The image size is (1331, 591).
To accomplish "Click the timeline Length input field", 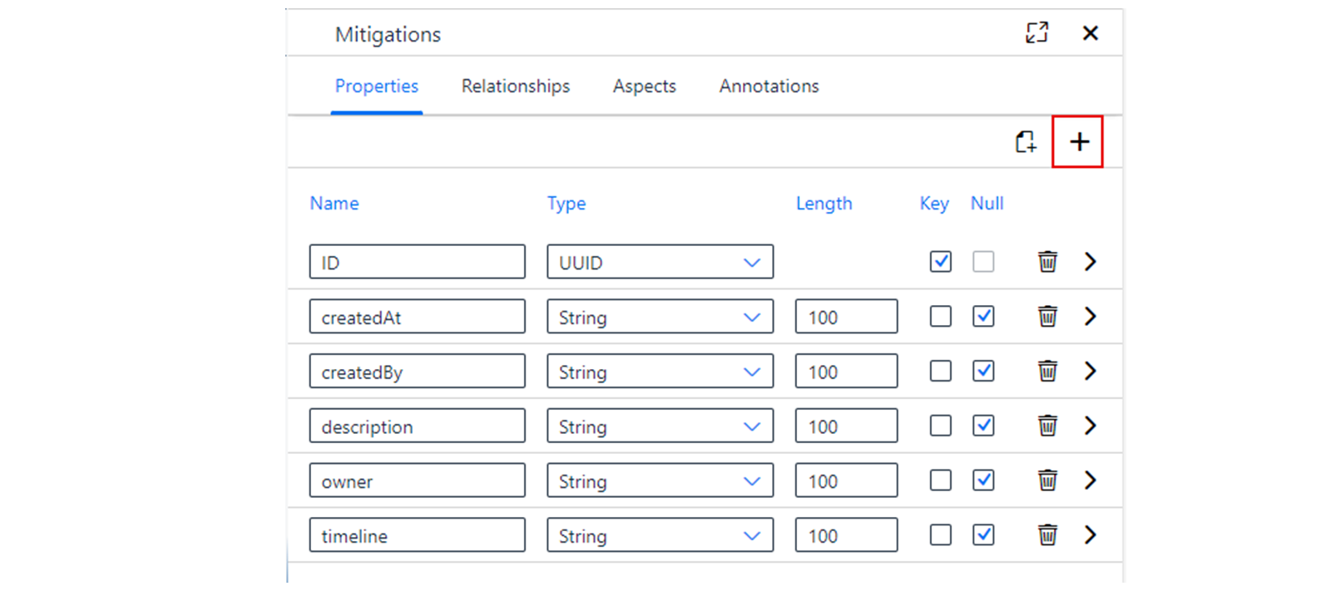I will 846,534.
